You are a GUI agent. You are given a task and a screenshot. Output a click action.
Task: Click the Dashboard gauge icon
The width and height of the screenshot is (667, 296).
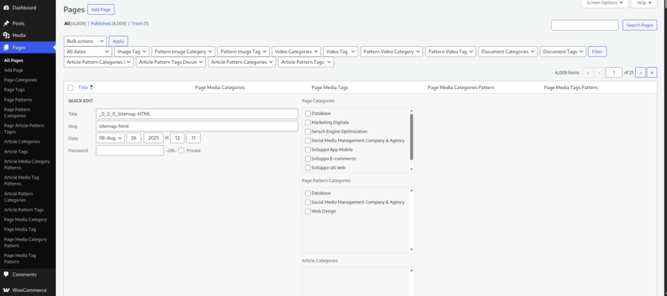click(7, 8)
